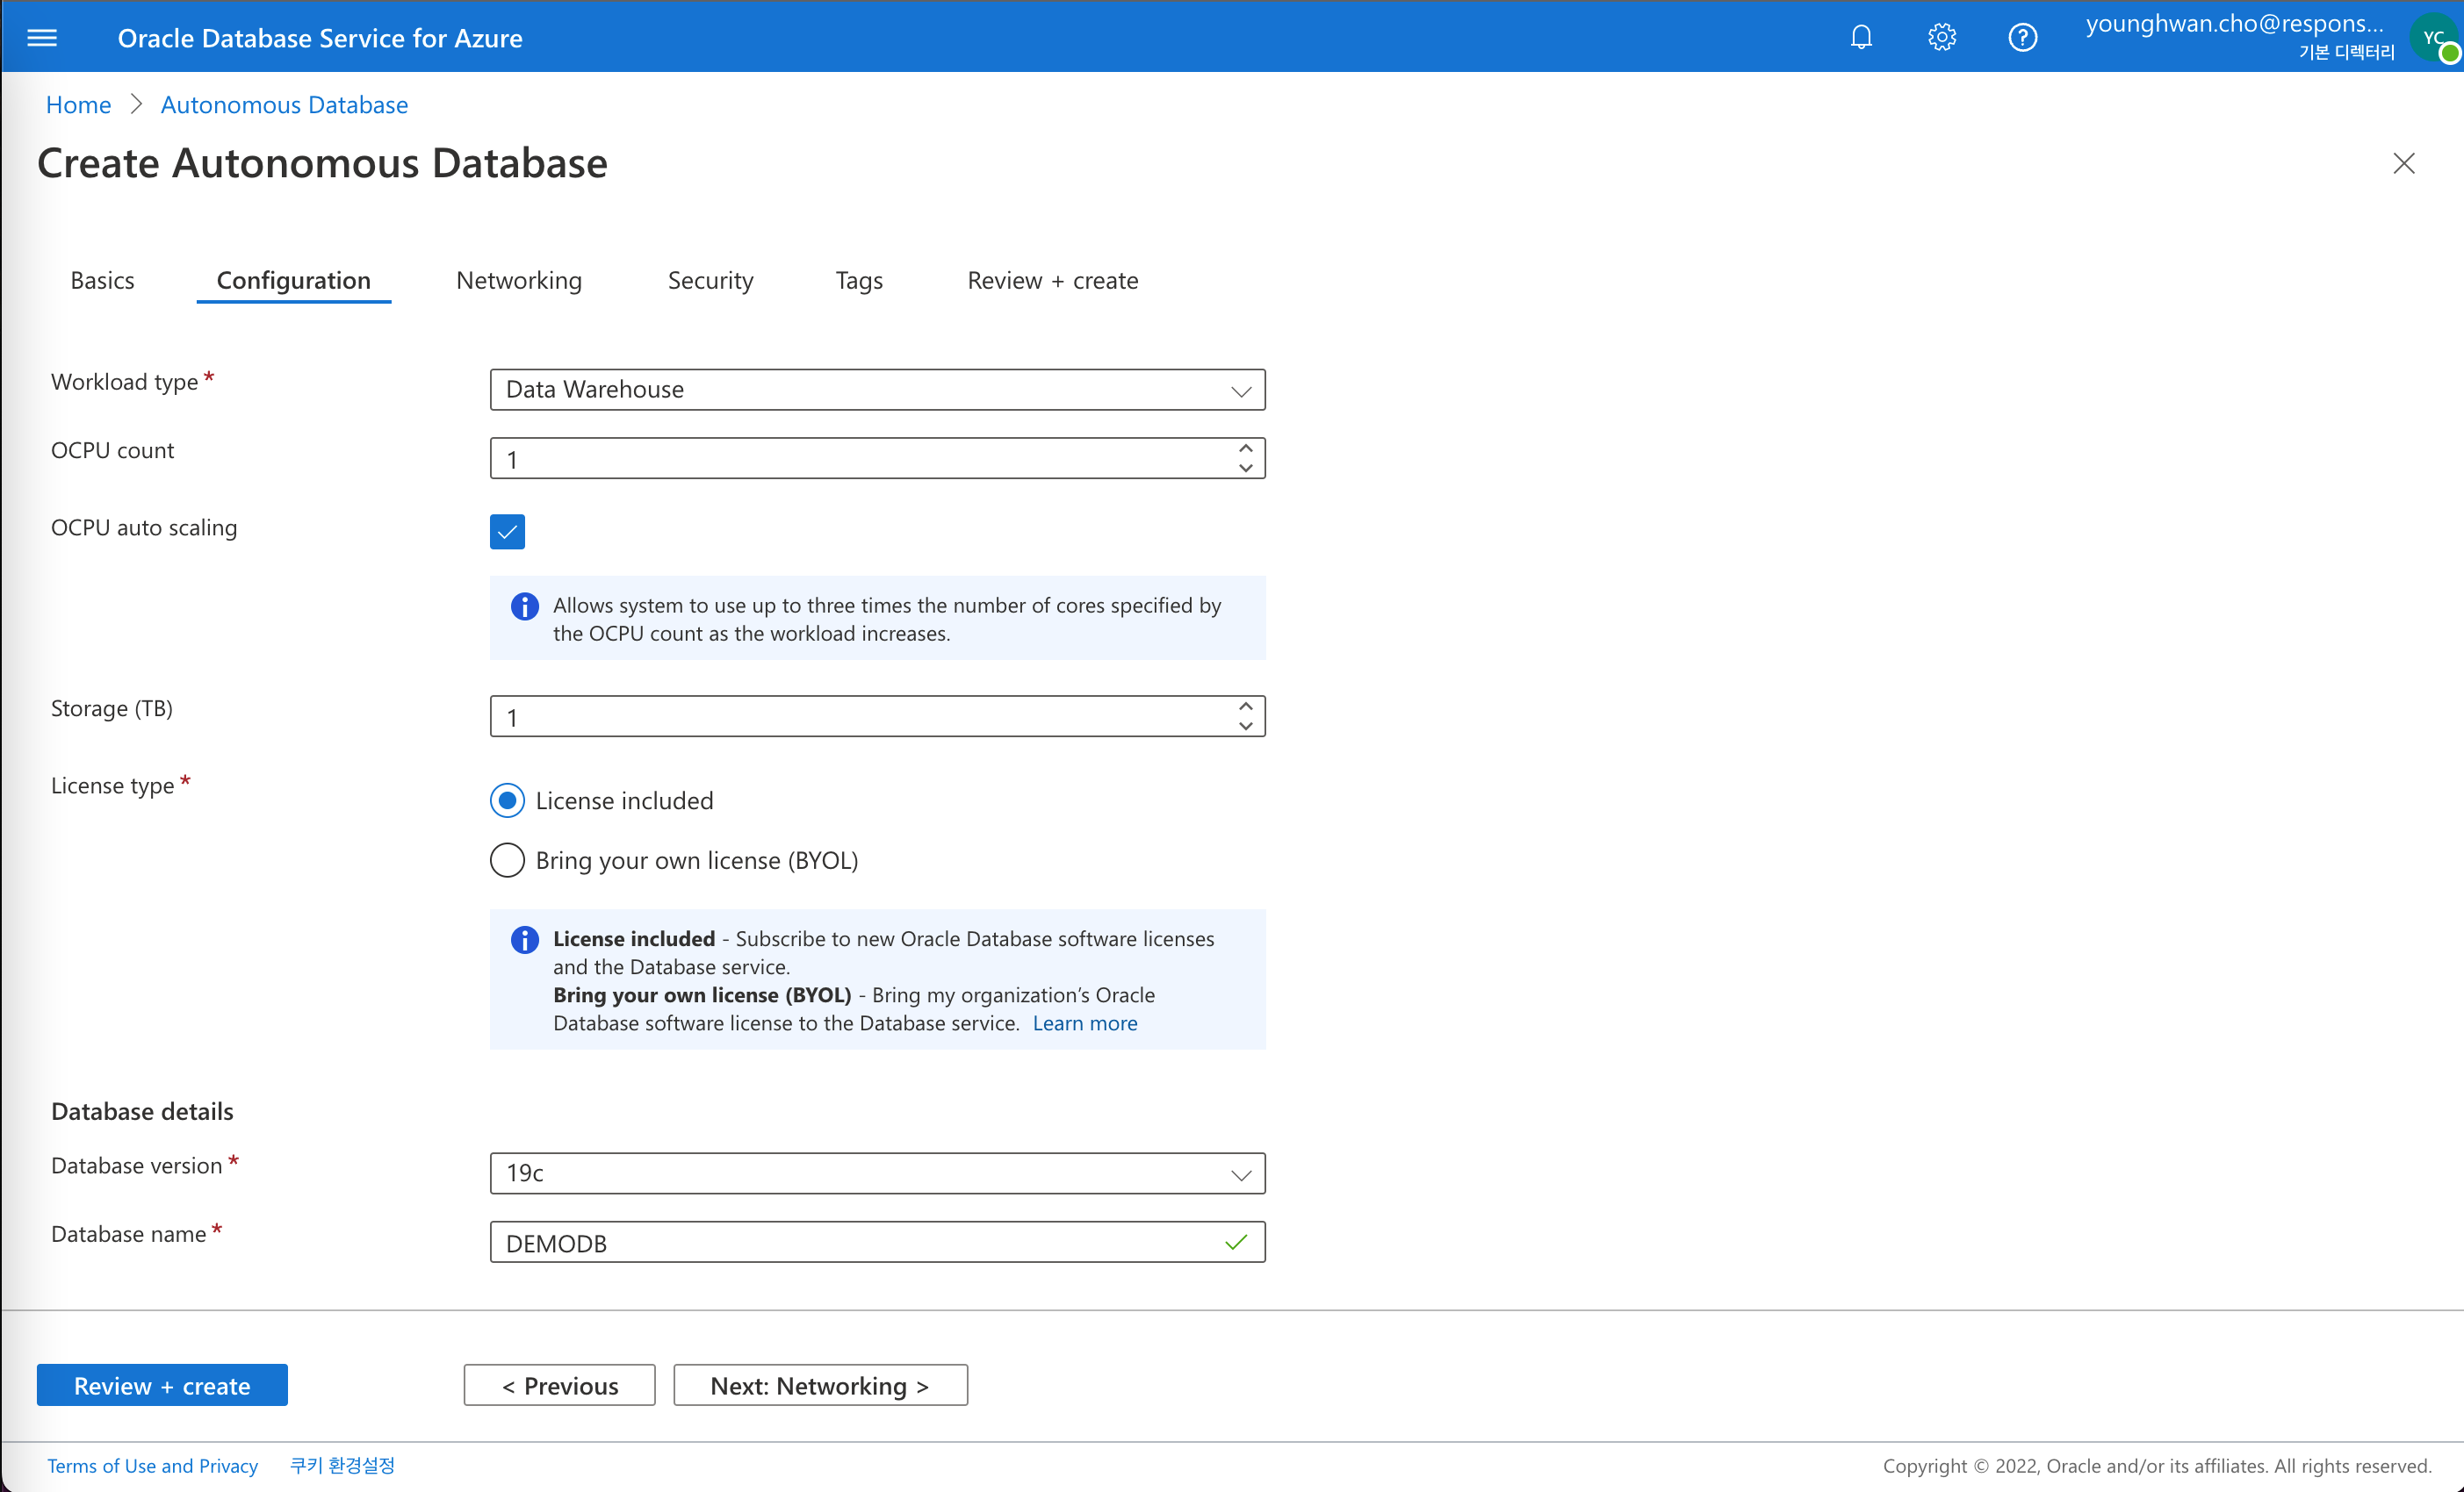Open the notifications bell

click(1861, 38)
